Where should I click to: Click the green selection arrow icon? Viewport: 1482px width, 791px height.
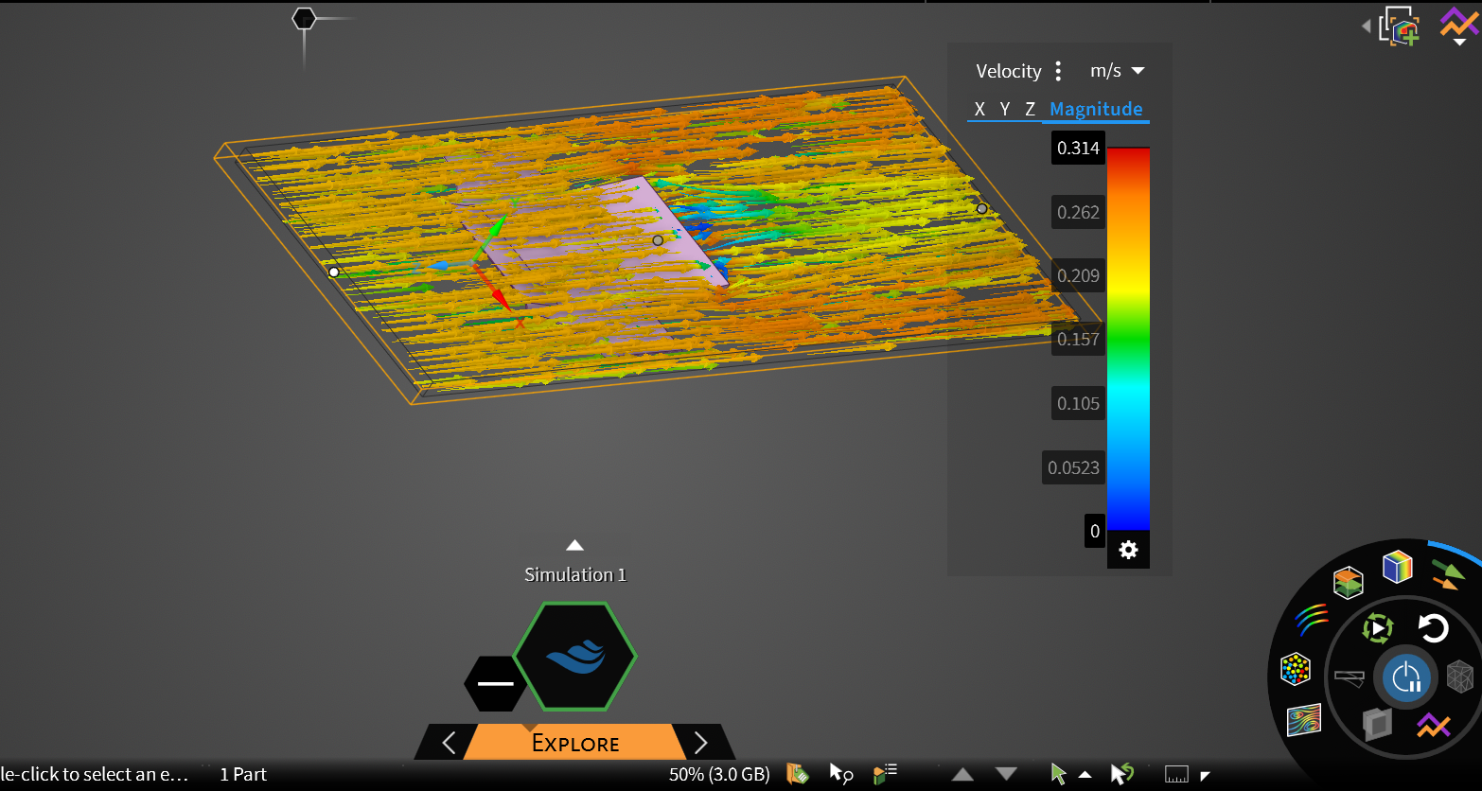[x=1059, y=774]
